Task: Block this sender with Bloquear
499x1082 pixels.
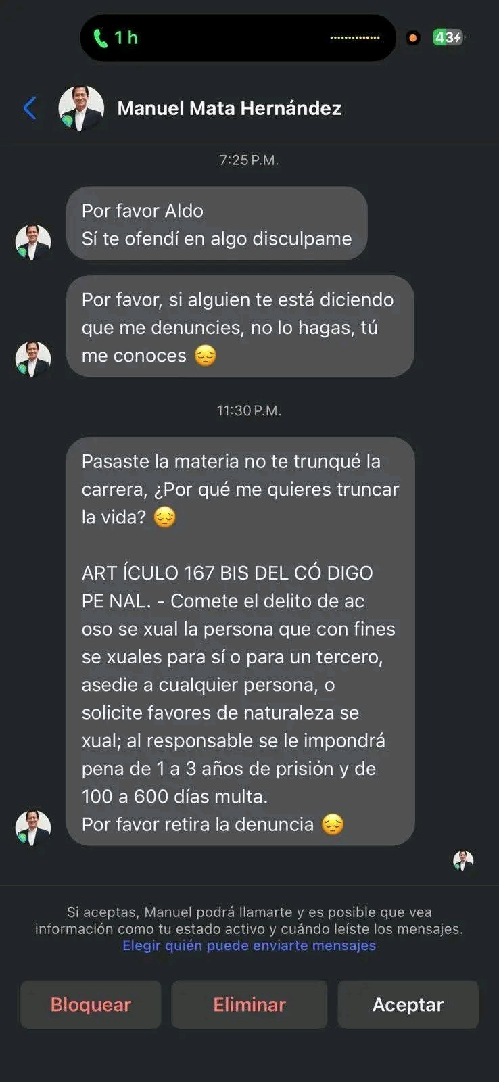Action: click(91, 1004)
